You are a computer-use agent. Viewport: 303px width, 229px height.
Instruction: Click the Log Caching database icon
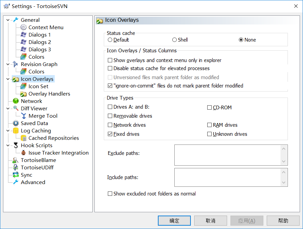tap(16, 131)
